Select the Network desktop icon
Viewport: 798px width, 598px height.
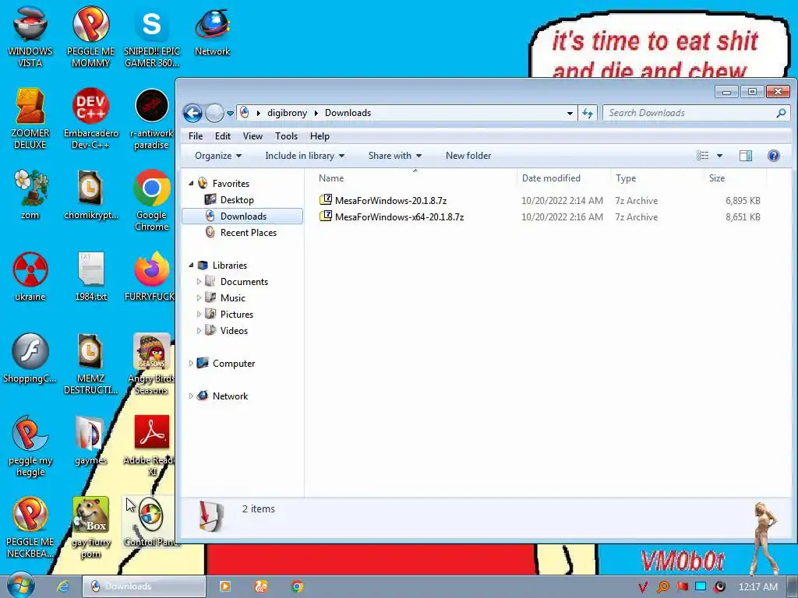(212, 31)
